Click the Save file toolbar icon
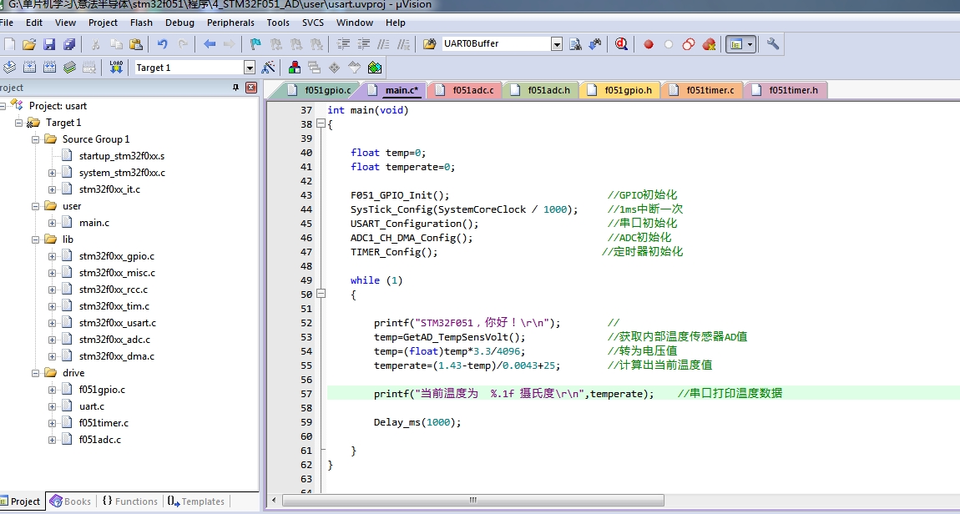Viewport: 960px width, 514px height. [x=49, y=44]
